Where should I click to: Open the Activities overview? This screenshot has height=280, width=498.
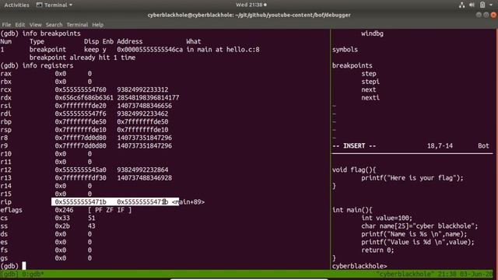tap(16, 5)
